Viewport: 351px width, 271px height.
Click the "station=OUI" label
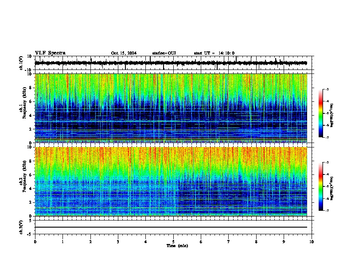point(164,53)
